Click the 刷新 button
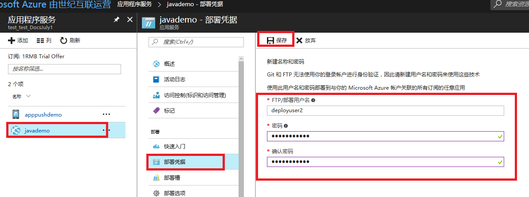Image resolution: width=529 pixels, height=197 pixels. [x=70, y=41]
